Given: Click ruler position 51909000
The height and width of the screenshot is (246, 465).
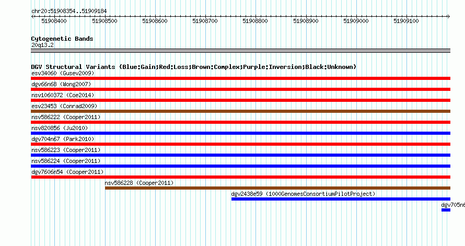Looking at the screenshot, I should pos(356,21).
